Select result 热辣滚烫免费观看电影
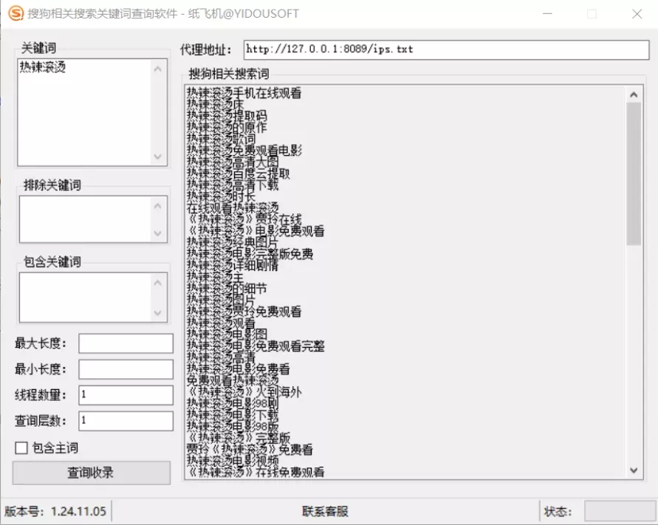This screenshot has height=525, width=658. coord(244,150)
